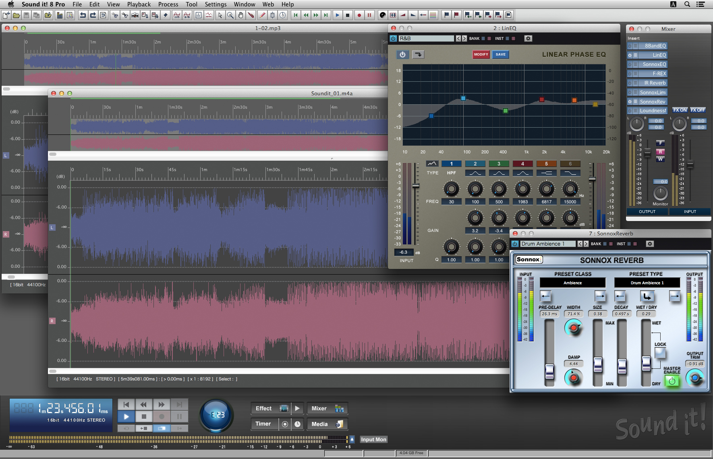Image resolution: width=713 pixels, height=459 pixels.
Task: Click the Sonnox Reverb WET/DRY slider handle
Action: tap(646, 363)
